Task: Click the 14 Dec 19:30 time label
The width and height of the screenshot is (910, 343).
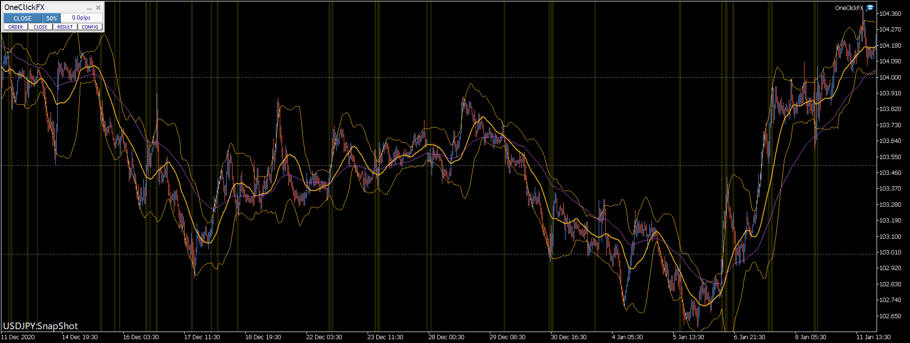Action: click(x=80, y=337)
